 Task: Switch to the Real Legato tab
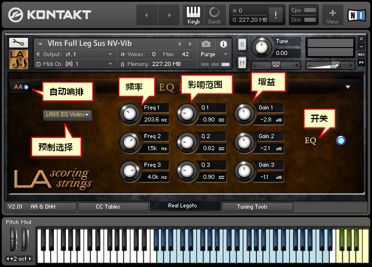pyautogui.click(x=186, y=206)
